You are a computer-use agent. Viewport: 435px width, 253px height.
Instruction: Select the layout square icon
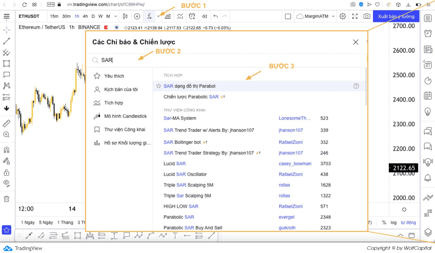click(288, 16)
